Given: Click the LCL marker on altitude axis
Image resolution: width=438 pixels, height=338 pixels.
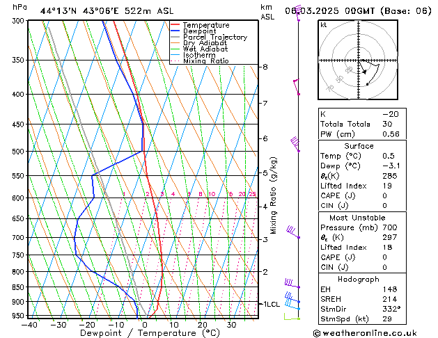Looking at the screenshot, I should pos(272,304).
